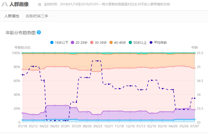
Task: Click the 平均年龄 peak point at 09/23
Action: tap(98, 61)
